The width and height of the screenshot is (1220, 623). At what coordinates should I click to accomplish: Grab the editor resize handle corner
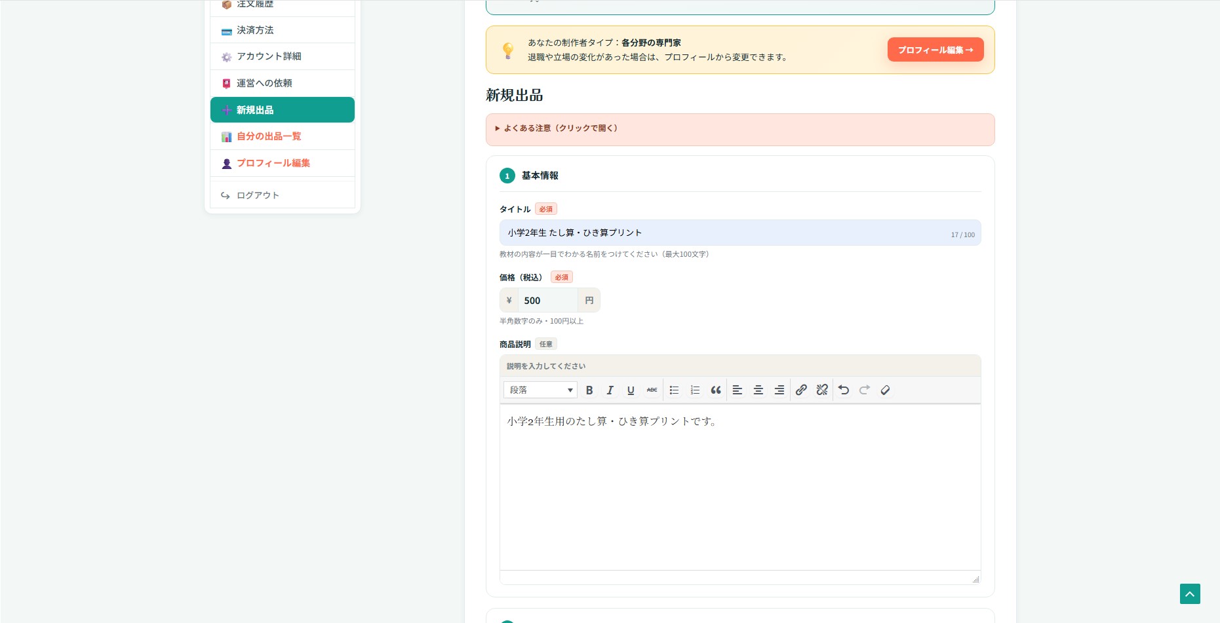coord(975,579)
